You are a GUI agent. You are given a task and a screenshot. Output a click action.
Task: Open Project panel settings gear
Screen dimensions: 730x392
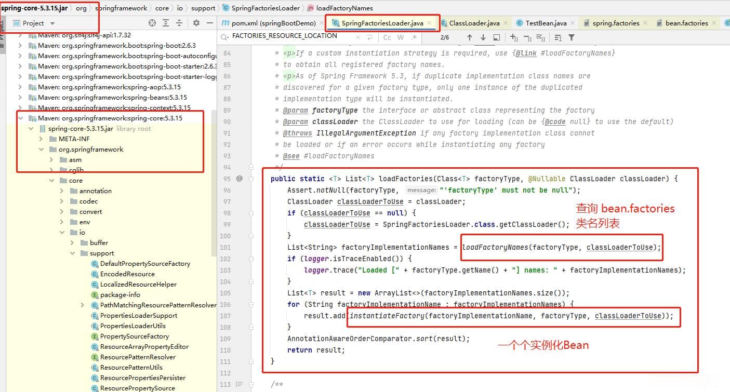196,23
